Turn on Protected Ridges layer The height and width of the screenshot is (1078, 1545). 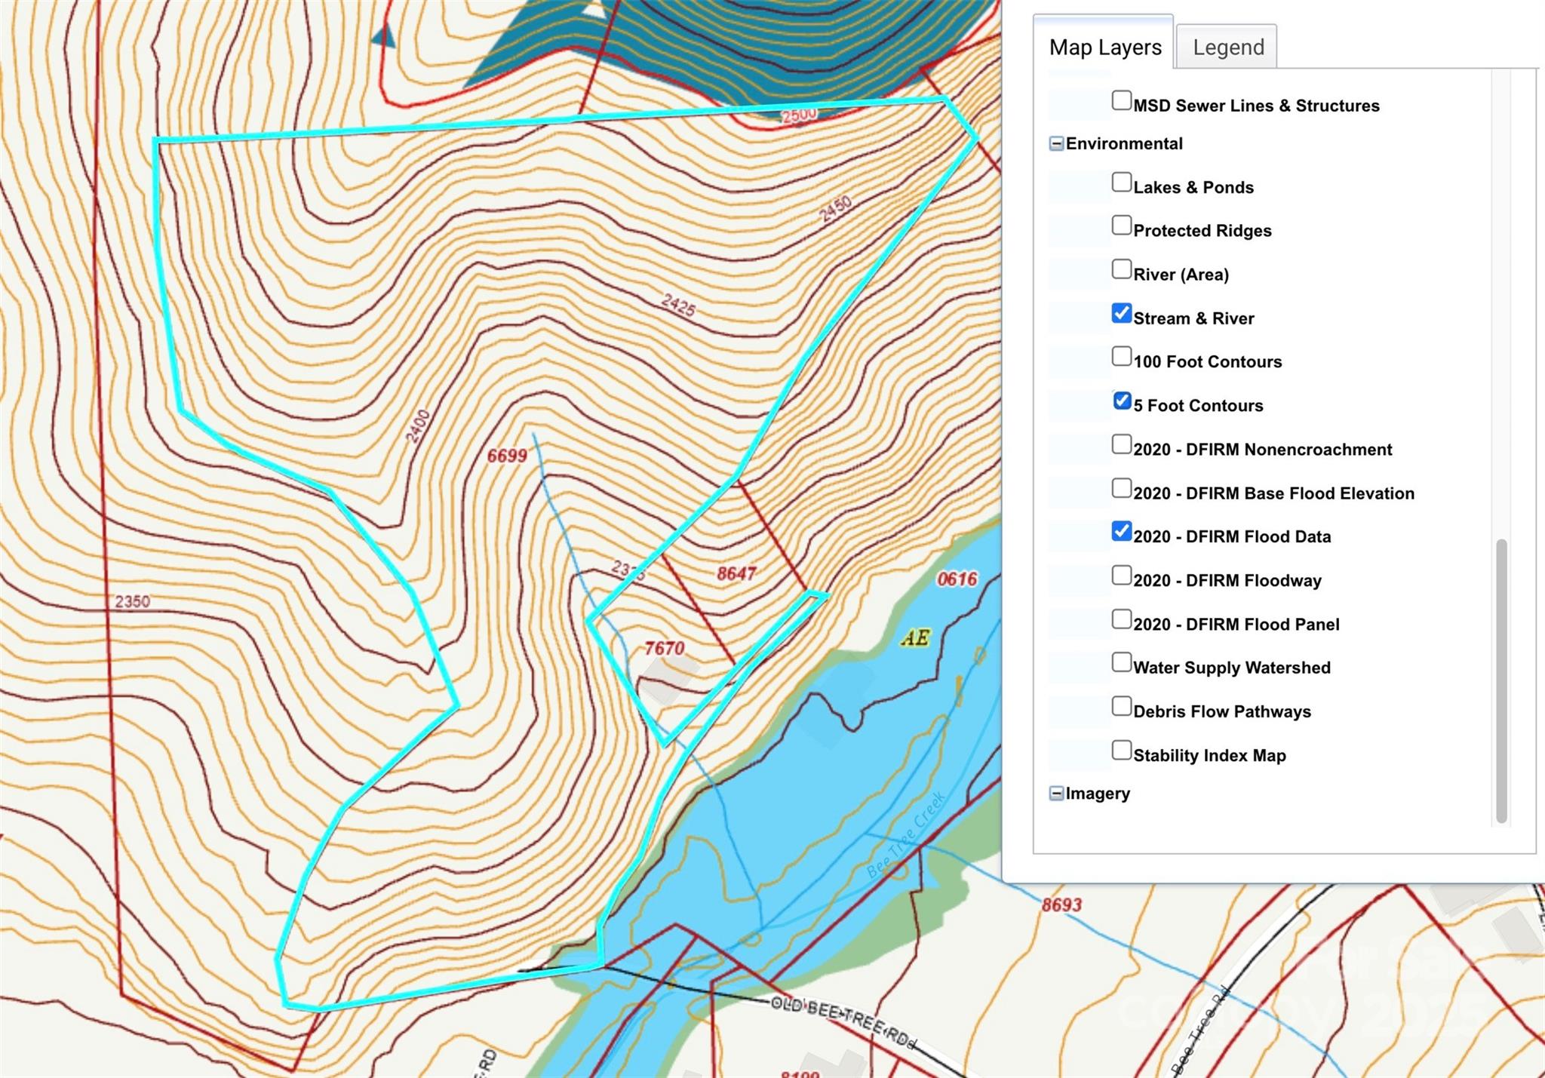[x=1121, y=226]
